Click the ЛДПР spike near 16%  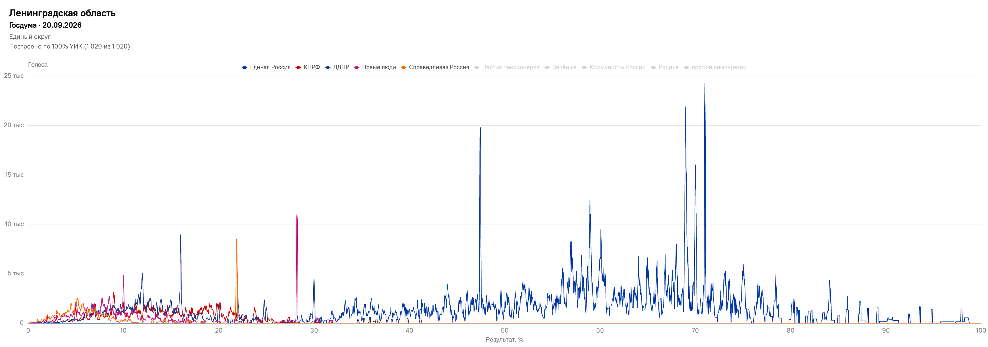point(181,235)
